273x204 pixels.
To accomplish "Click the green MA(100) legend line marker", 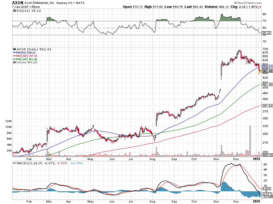I will click(14, 59).
